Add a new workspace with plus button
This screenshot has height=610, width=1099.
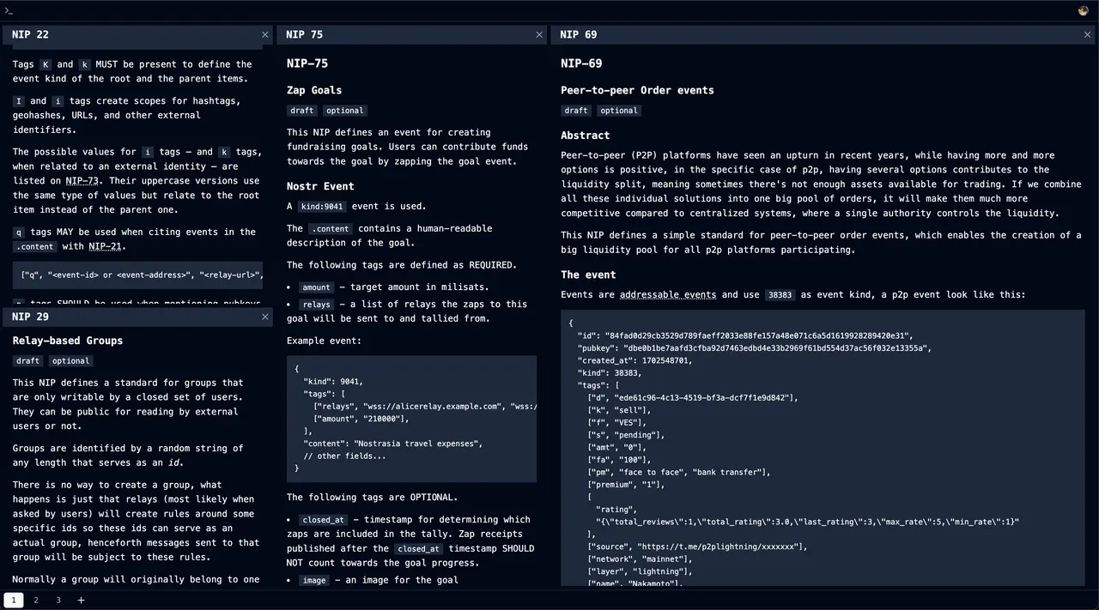[x=82, y=600]
